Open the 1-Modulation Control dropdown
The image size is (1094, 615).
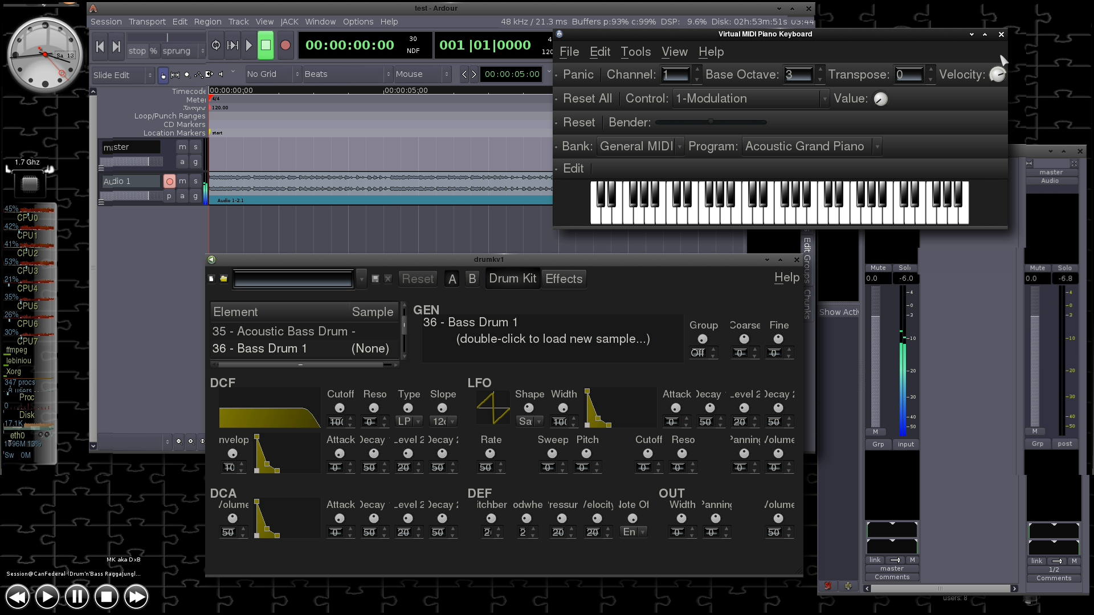click(750, 99)
